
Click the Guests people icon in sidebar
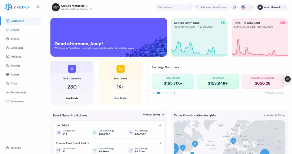coord(7,74)
